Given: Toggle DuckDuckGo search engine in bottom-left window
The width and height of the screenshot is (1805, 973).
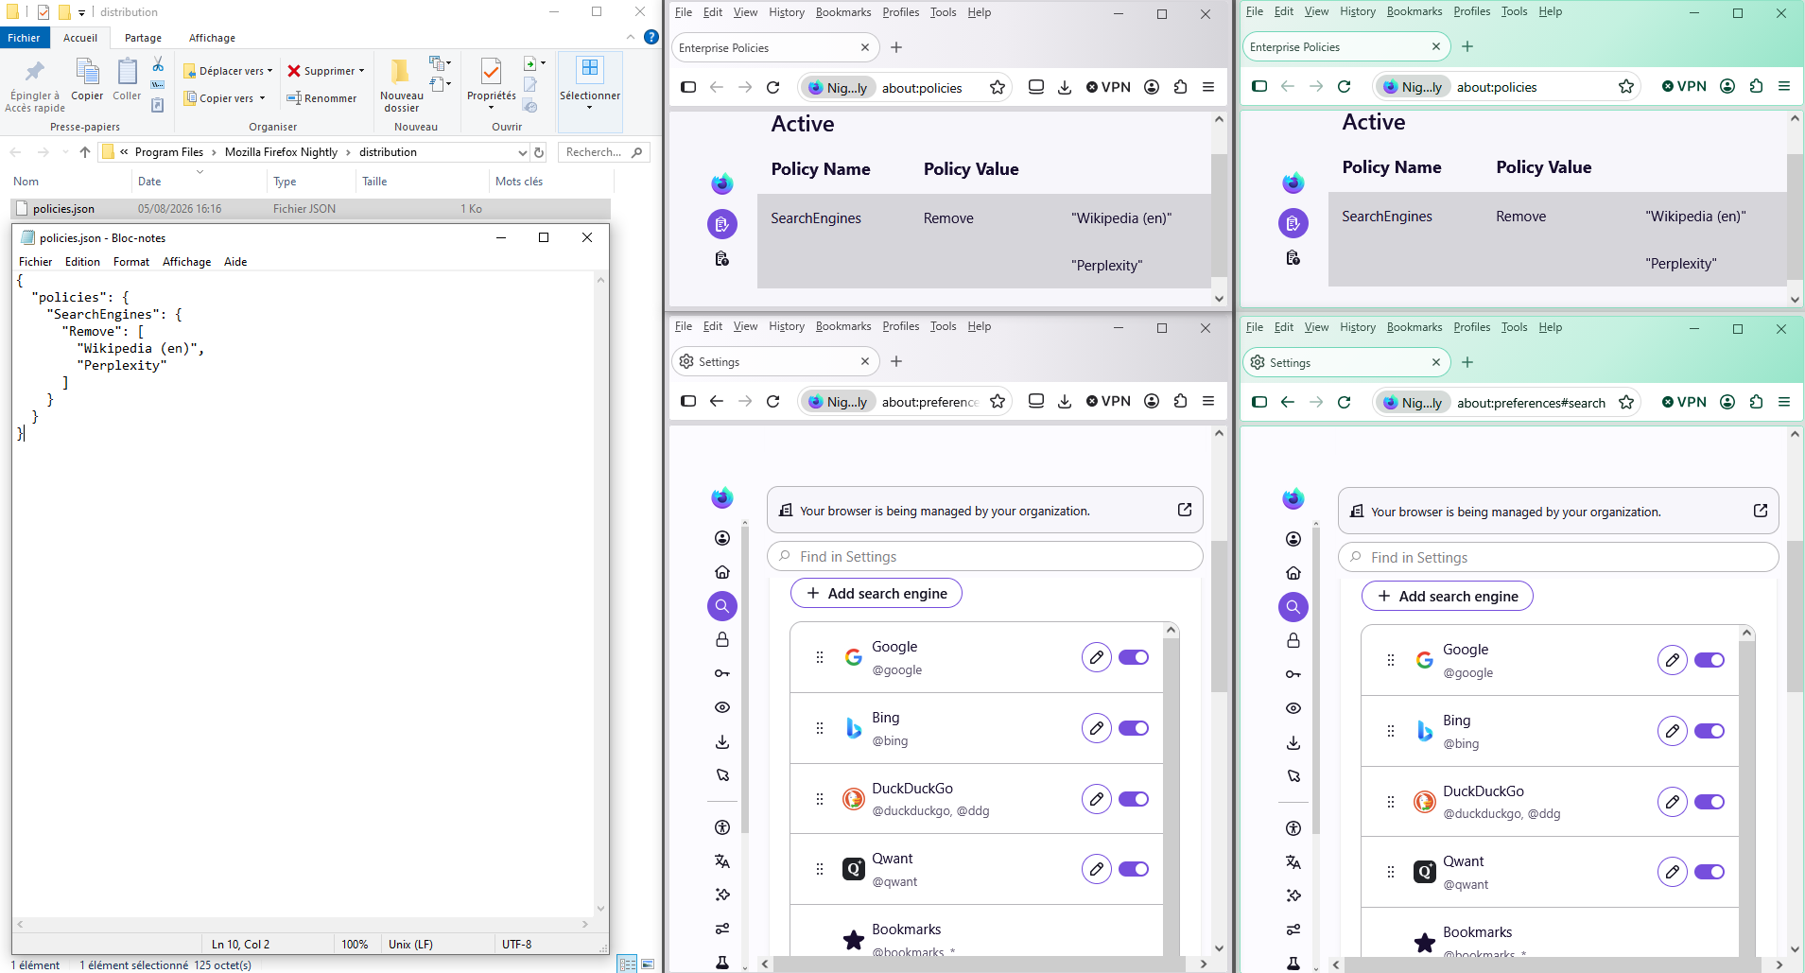Looking at the screenshot, I should pyautogui.click(x=1134, y=799).
